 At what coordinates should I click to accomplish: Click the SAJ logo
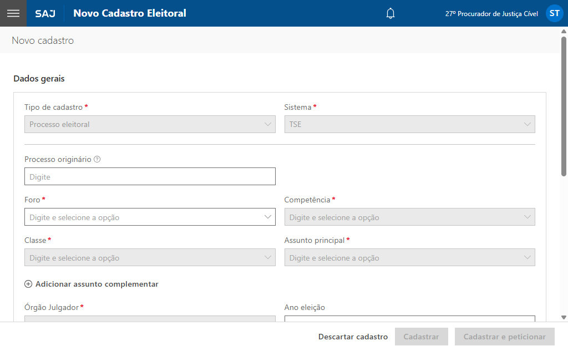click(45, 13)
